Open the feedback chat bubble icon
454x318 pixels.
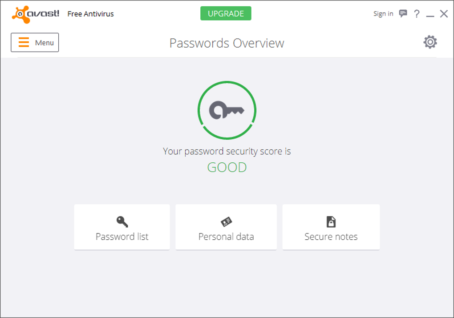(403, 14)
